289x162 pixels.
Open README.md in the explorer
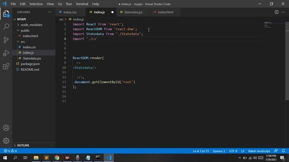click(x=30, y=70)
